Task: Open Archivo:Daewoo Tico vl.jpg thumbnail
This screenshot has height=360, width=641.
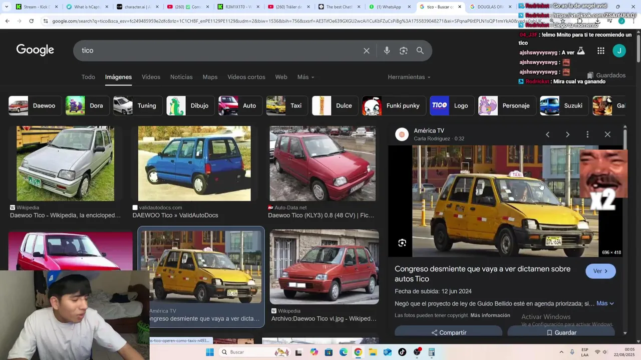Action: (x=325, y=267)
